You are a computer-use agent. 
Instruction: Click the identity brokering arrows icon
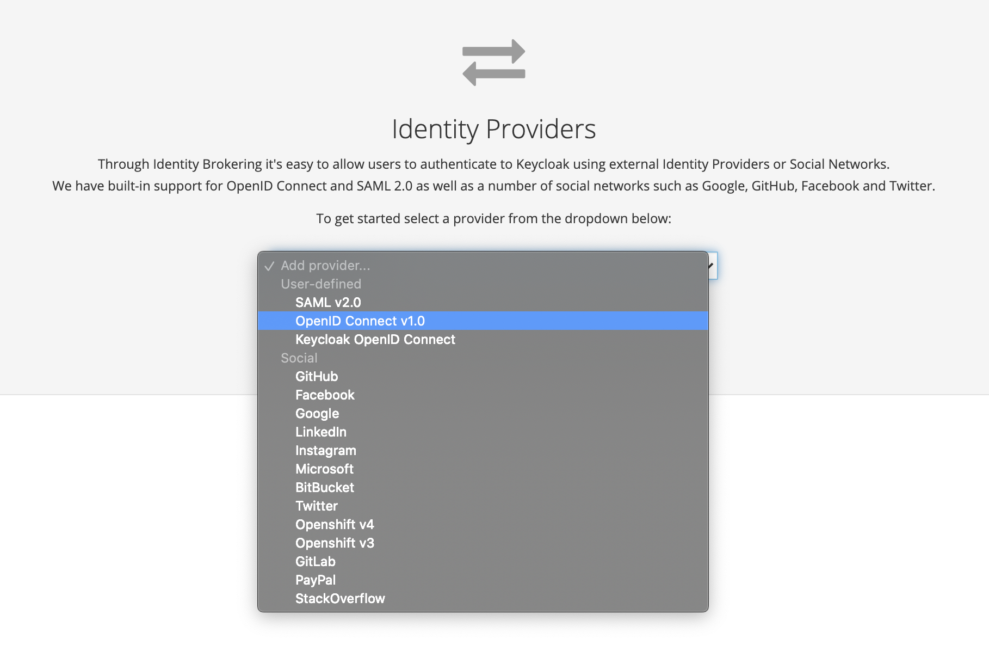tap(493, 63)
